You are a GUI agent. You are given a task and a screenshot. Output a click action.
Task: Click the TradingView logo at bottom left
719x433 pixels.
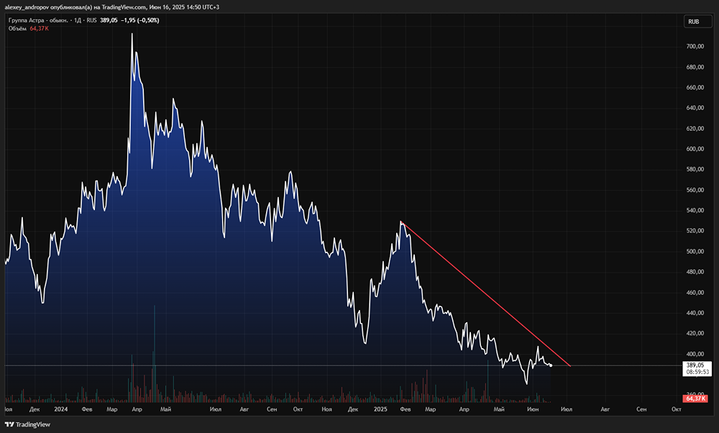(27, 424)
